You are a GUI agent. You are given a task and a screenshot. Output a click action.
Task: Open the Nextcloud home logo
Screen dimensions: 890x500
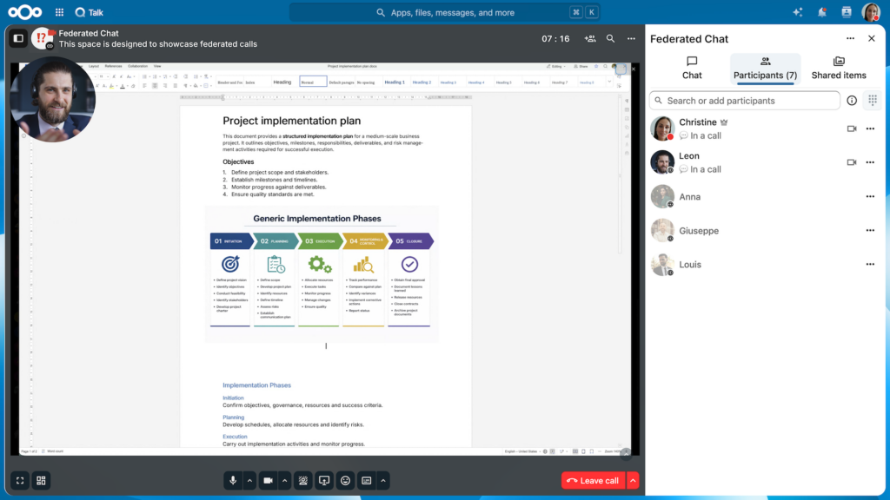click(24, 12)
